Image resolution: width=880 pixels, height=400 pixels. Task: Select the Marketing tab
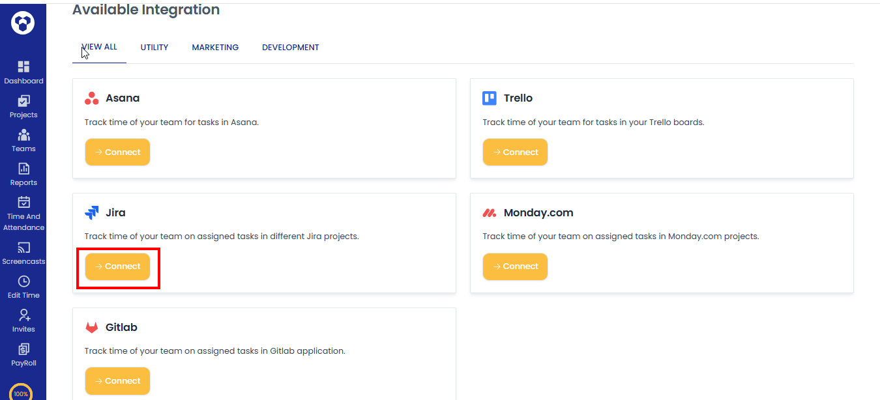tap(215, 48)
